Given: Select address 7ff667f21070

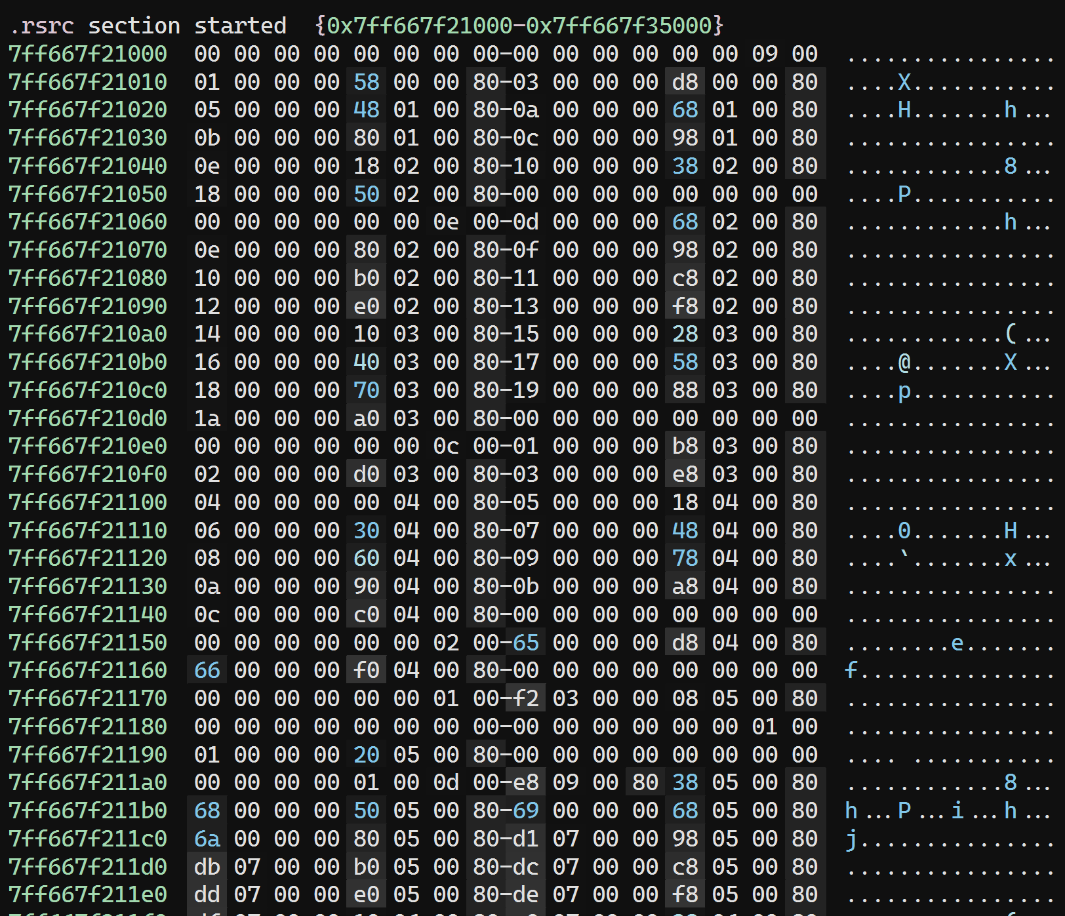Looking at the screenshot, I should coord(88,250).
